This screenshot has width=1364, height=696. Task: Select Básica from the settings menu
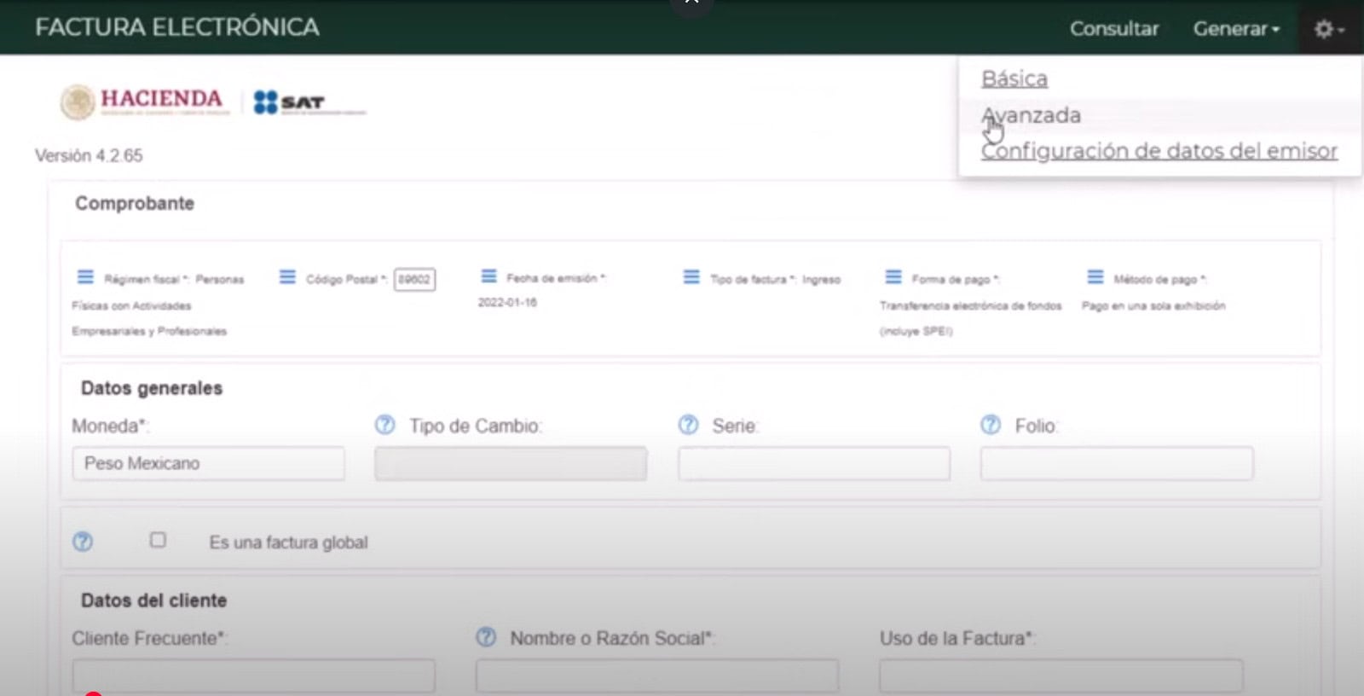pos(1014,78)
